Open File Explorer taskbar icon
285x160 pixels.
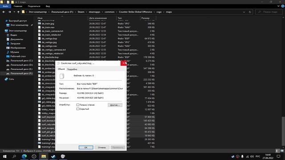[x=44, y=156]
